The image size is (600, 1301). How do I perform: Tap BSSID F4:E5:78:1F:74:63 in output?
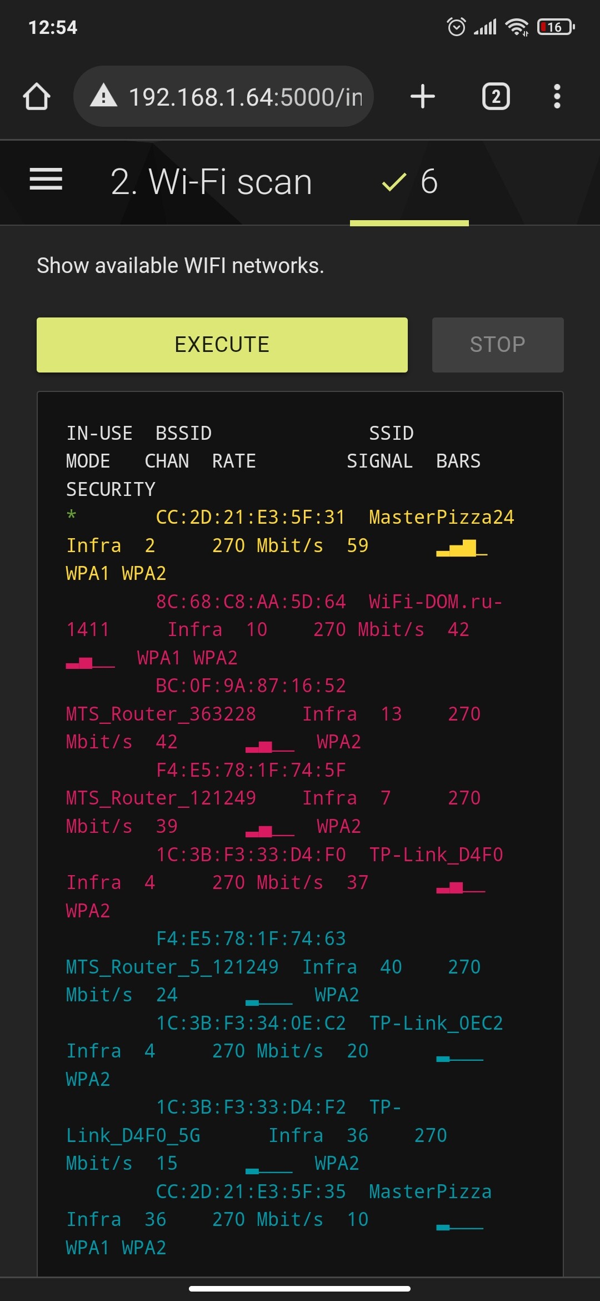[251, 939]
